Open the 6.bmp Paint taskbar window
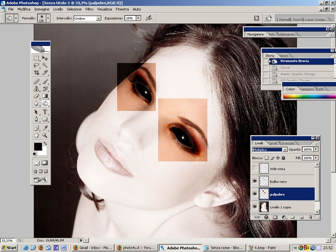336x252 pixels. point(268,248)
